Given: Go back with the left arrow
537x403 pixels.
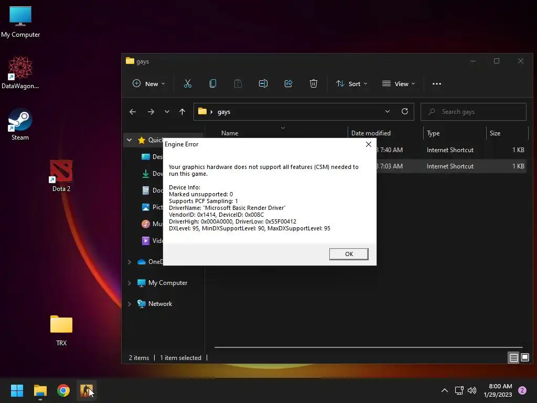Looking at the screenshot, I should [x=133, y=112].
